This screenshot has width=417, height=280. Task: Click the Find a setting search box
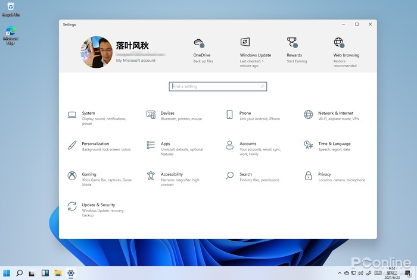pos(217,87)
